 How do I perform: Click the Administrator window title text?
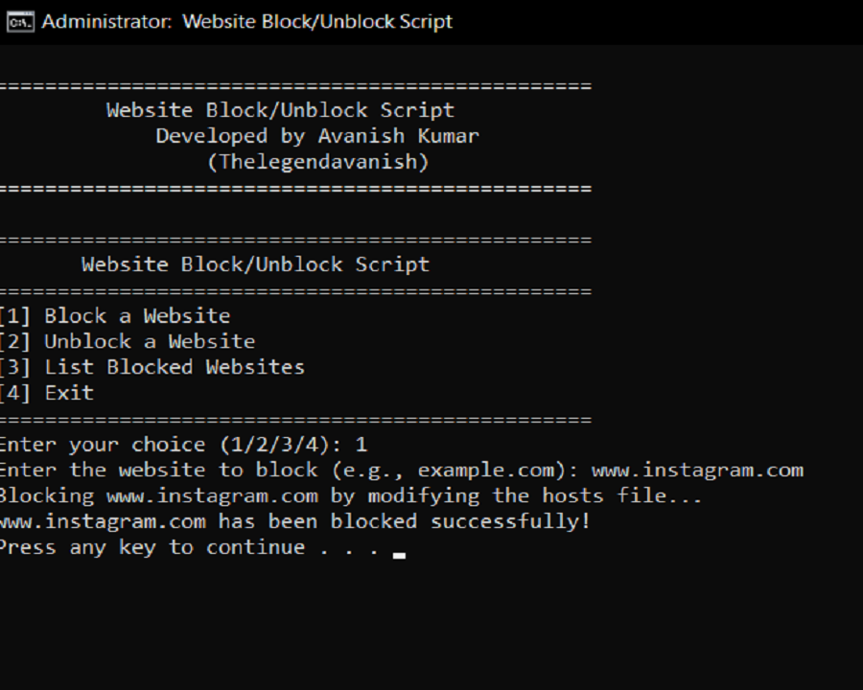point(247,21)
